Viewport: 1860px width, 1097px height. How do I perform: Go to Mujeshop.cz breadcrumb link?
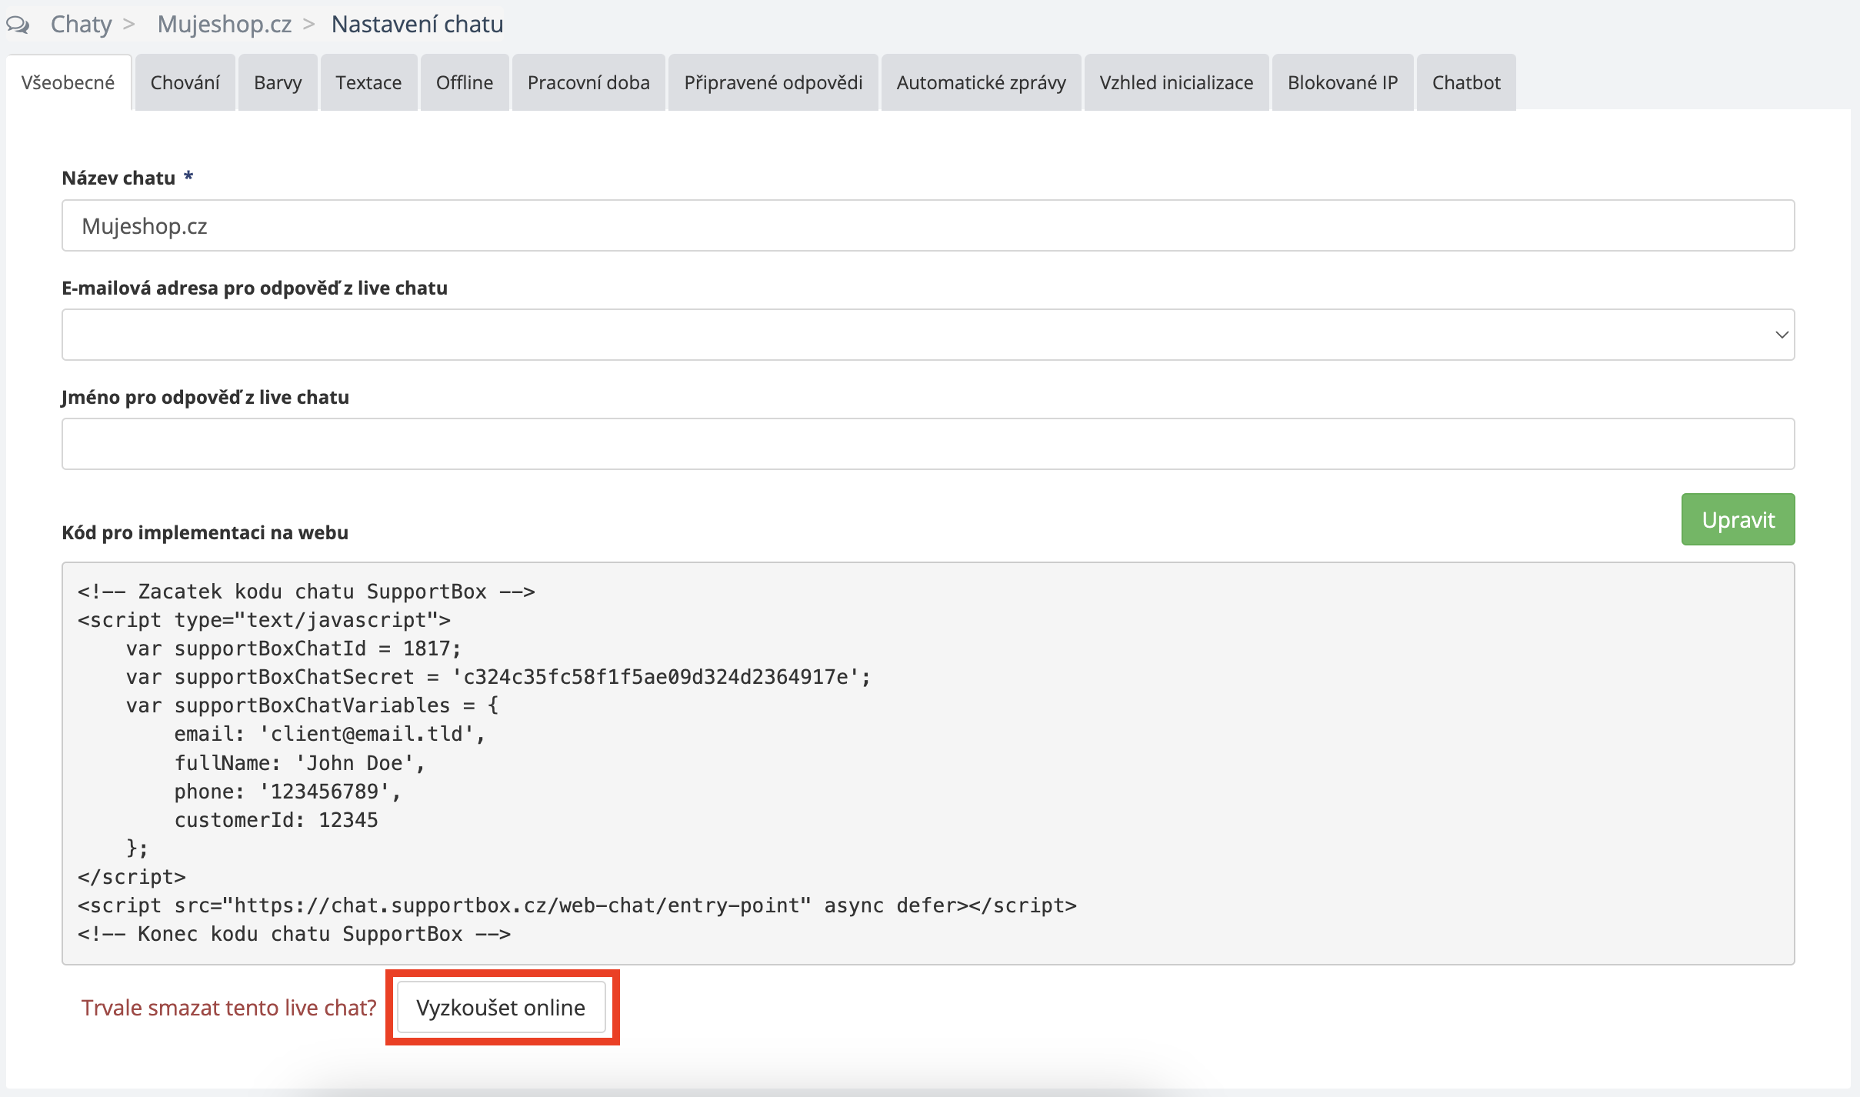pyautogui.click(x=224, y=25)
